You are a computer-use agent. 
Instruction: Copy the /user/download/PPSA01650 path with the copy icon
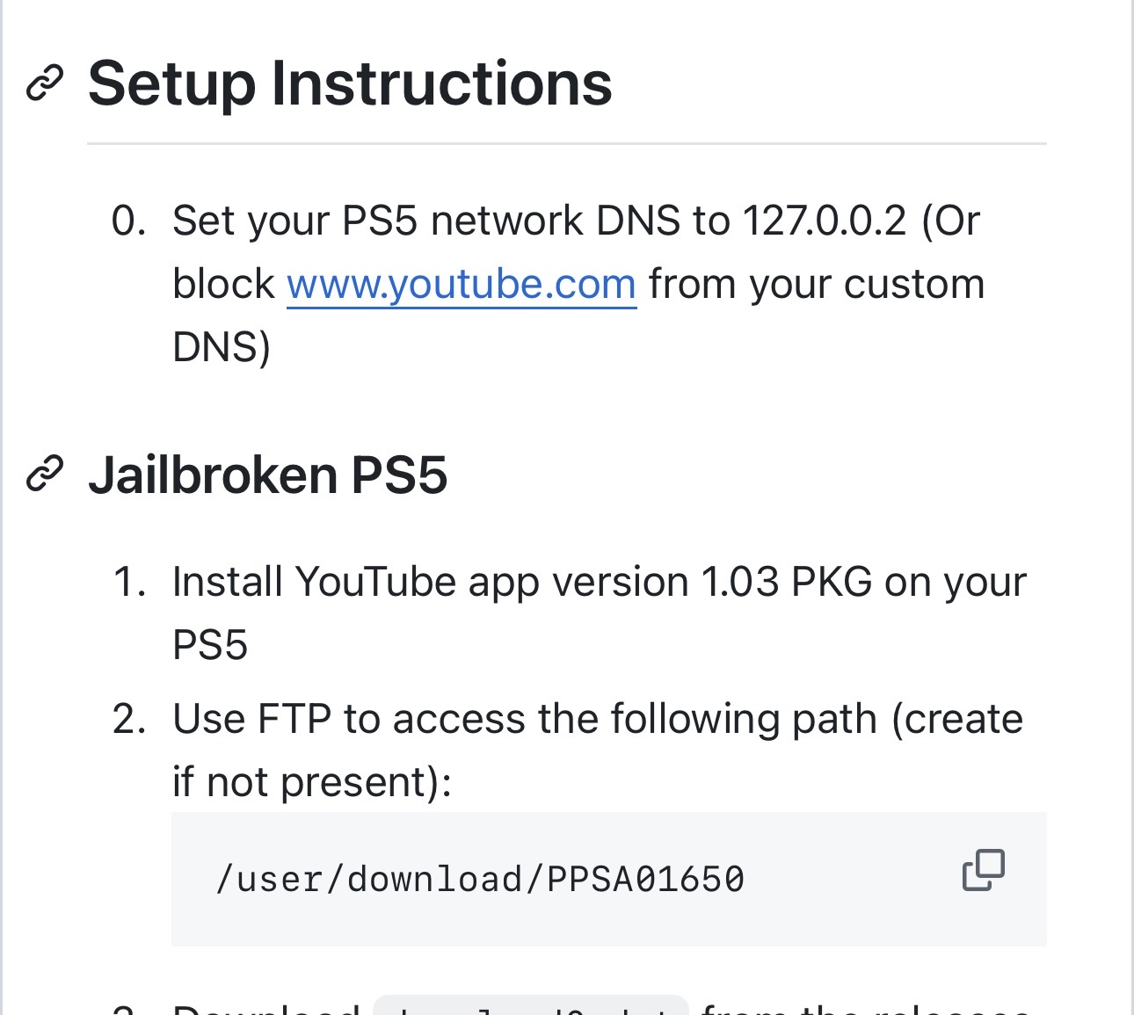[984, 870]
